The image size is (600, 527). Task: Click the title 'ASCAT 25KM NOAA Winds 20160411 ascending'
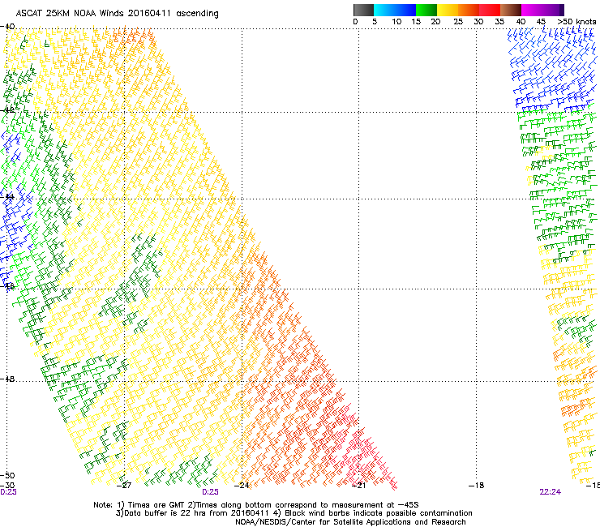pos(117,14)
